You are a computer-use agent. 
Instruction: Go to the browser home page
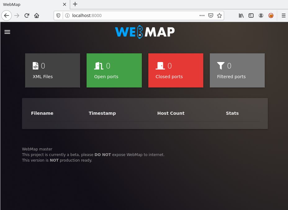(37, 16)
